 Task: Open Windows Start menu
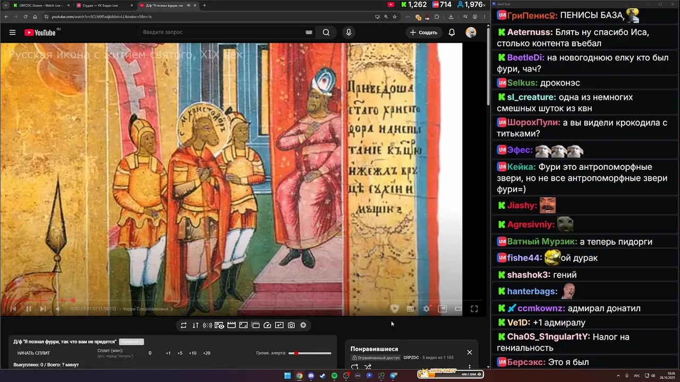coord(287,376)
